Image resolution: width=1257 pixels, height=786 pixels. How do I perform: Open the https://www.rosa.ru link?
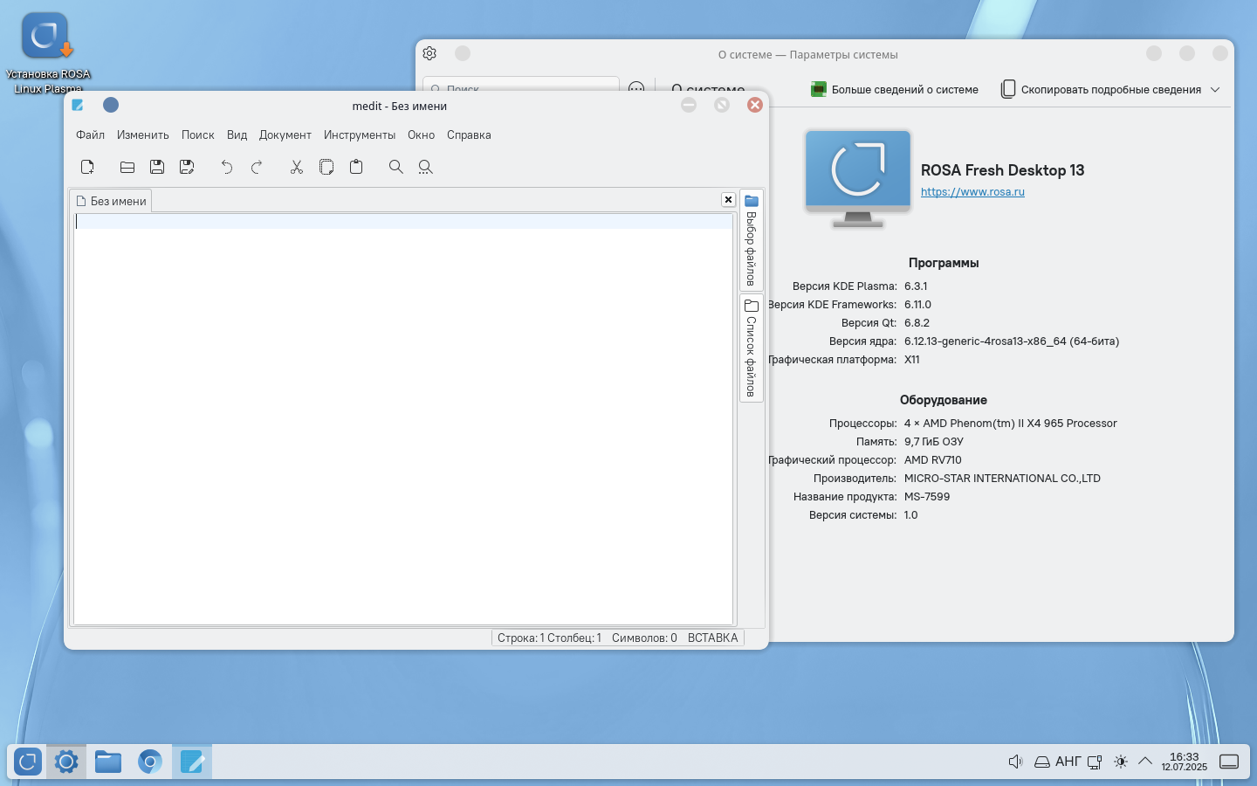pos(972,192)
